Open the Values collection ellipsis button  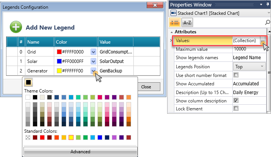click(262, 41)
